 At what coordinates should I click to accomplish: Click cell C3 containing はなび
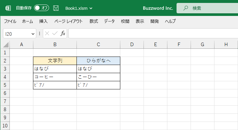pyautogui.click(x=98, y=69)
